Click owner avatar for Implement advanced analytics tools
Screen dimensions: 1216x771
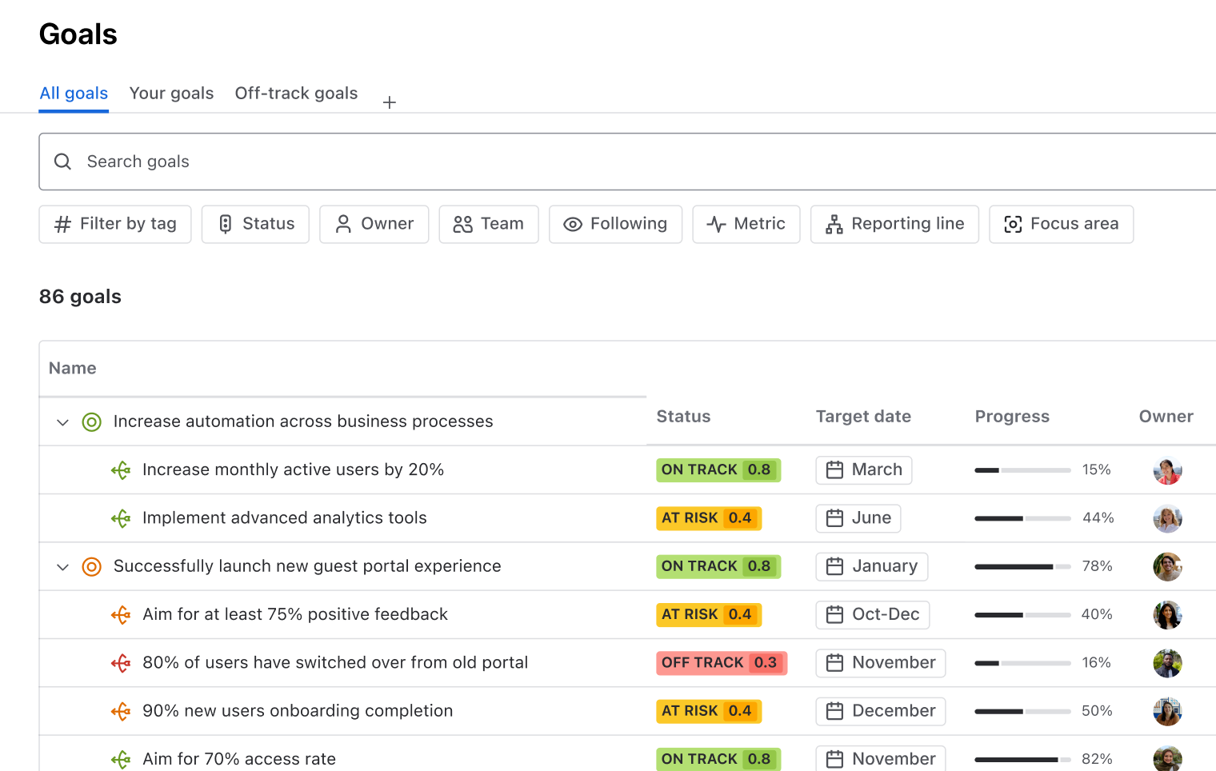tap(1167, 519)
